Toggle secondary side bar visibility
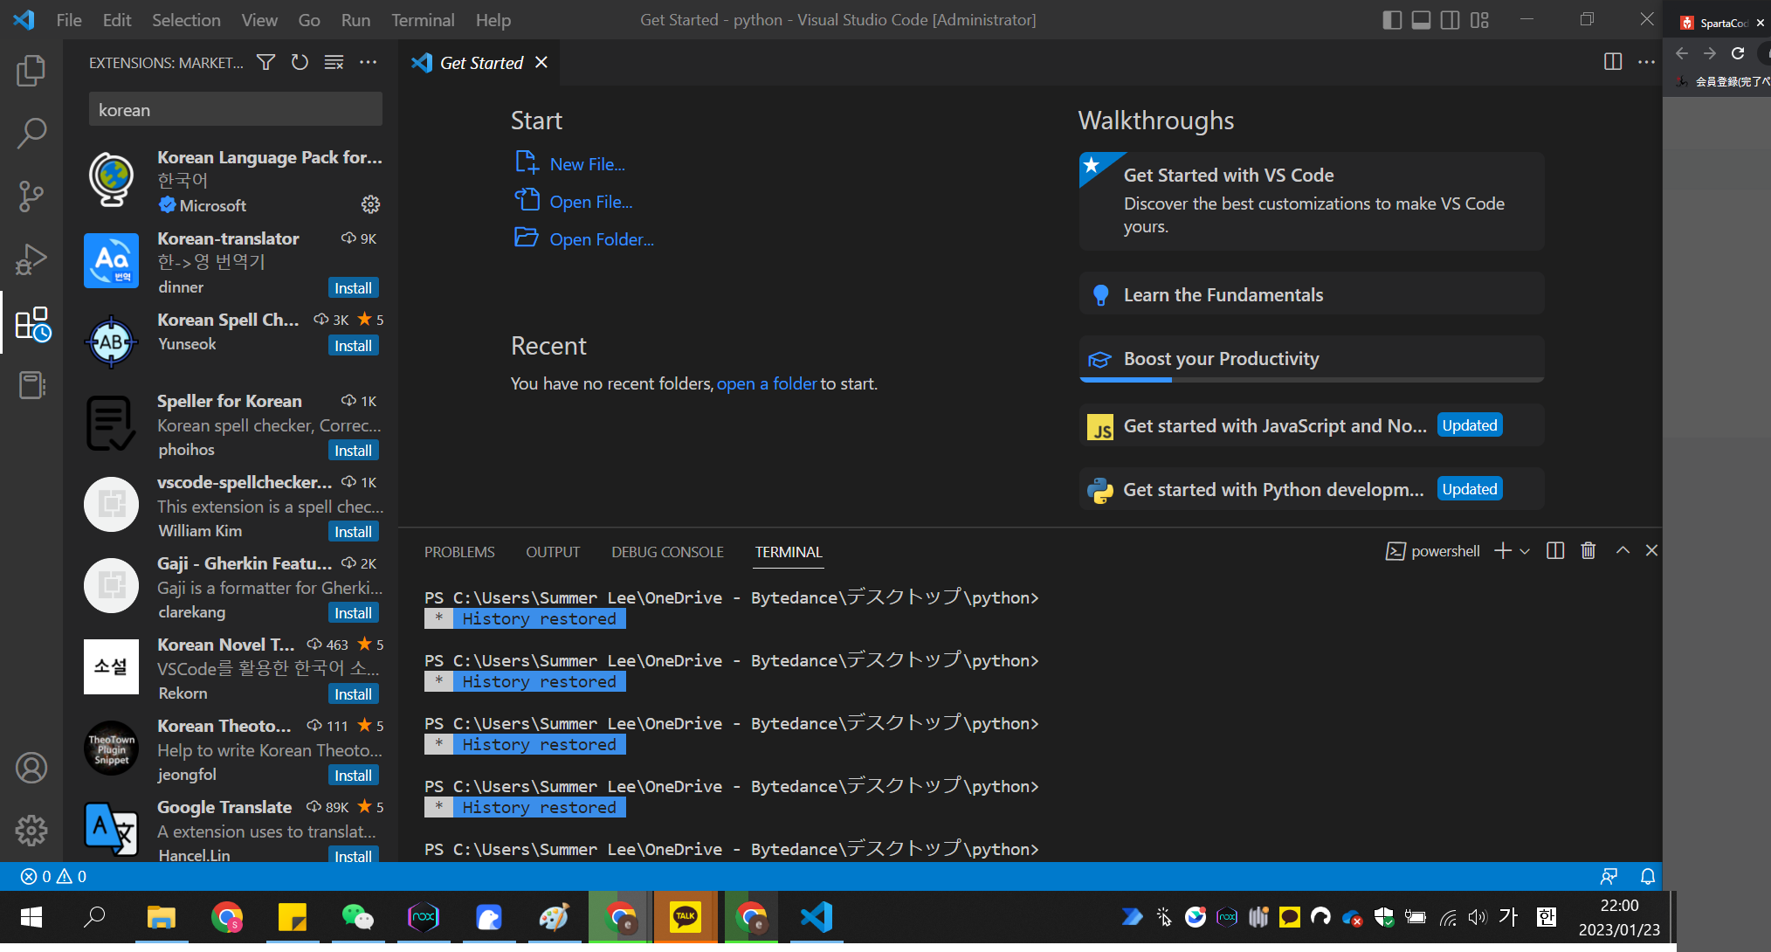1771x952 pixels. (1451, 19)
